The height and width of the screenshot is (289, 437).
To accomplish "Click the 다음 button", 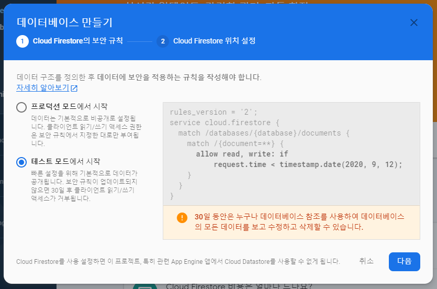I will pyautogui.click(x=405, y=261).
